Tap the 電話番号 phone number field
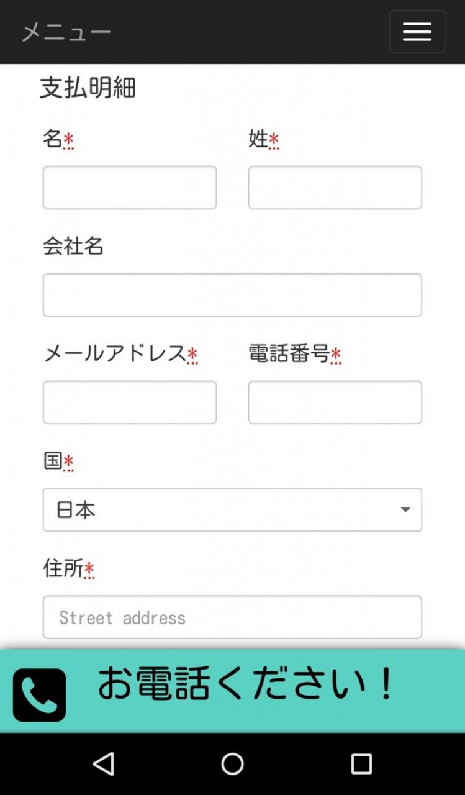The width and height of the screenshot is (465, 795). tap(335, 402)
